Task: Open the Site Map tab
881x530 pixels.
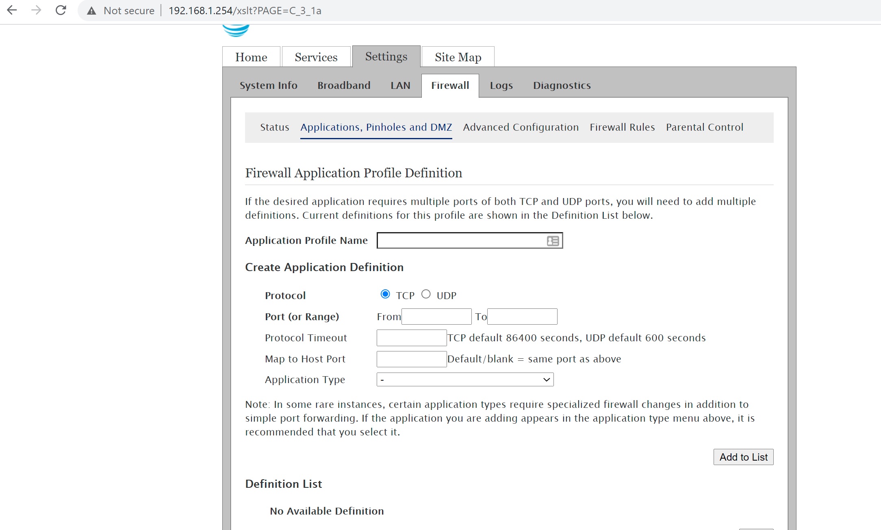Action: point(458,57)
